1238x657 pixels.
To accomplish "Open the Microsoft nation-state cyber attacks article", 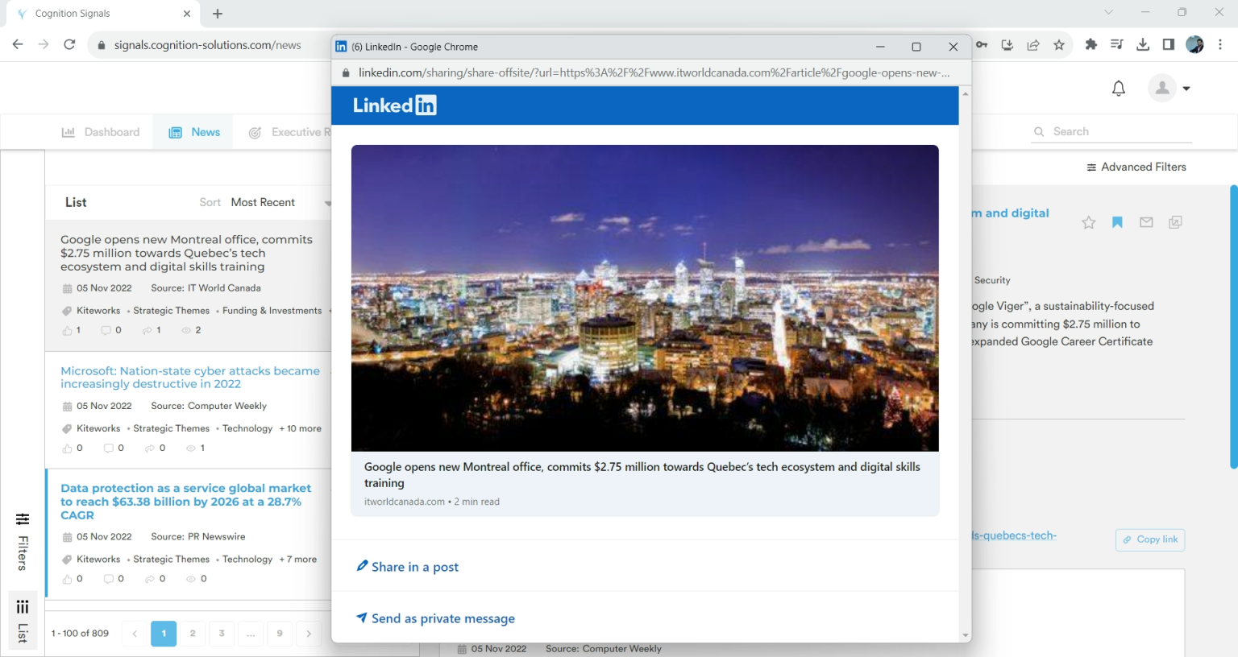I will (190, 377).
